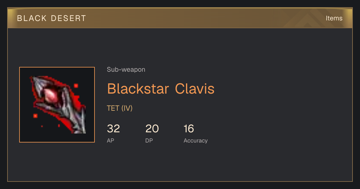Click the DP stat label
Image resolution: width=360 pixels, height=189 pixels.
[x=149, y=140]
